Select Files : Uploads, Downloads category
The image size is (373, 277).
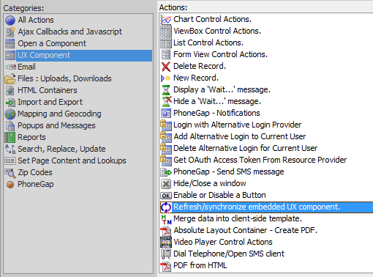(64, 78)
